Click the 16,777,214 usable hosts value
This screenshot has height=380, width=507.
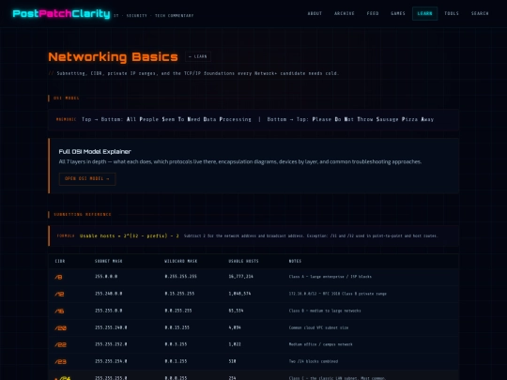click(241, 277)
